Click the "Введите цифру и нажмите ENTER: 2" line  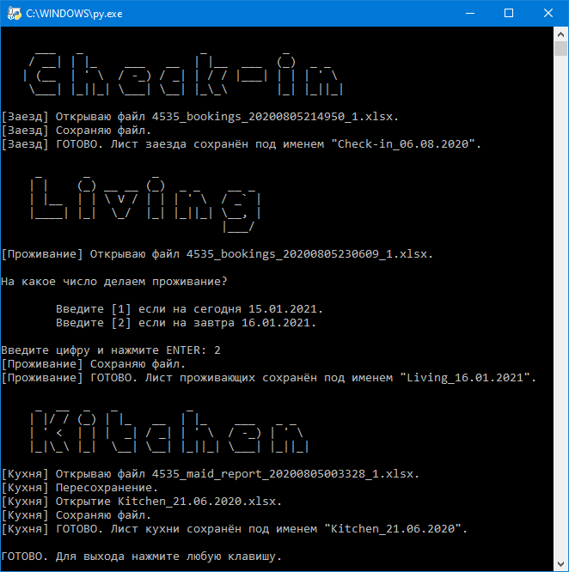click(111, 350)
